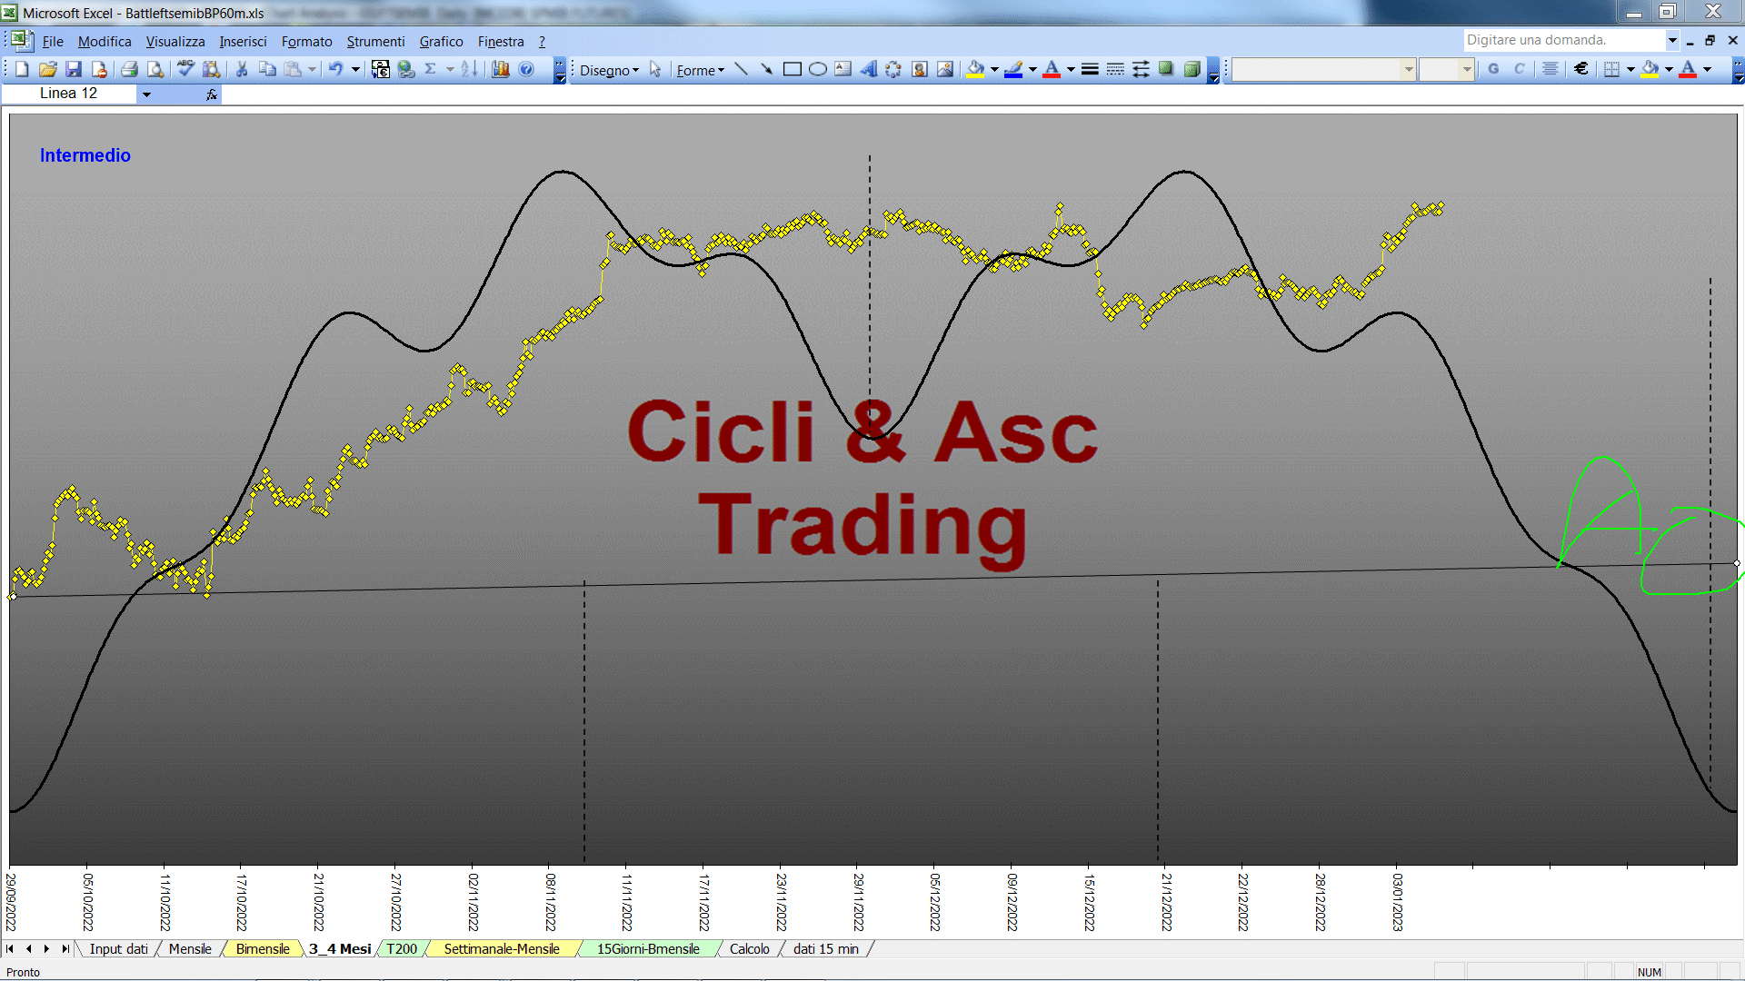Switch to the Settimanale-Mensile sheet tab
The image size is (1745, 981).
click(502, 948)
